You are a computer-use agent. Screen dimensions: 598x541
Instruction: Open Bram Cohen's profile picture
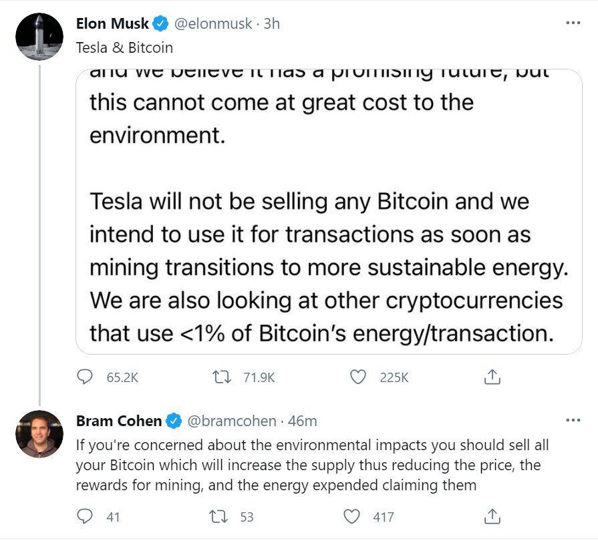pos(39,434)
